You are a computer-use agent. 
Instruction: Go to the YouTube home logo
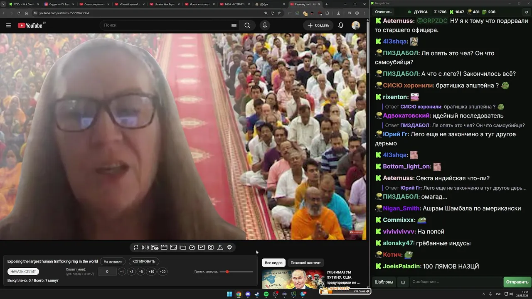click(30, 25)
